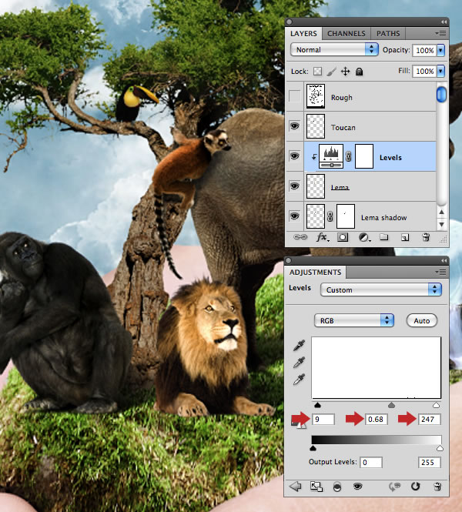Select lock all padlock icon

[359, 71]
